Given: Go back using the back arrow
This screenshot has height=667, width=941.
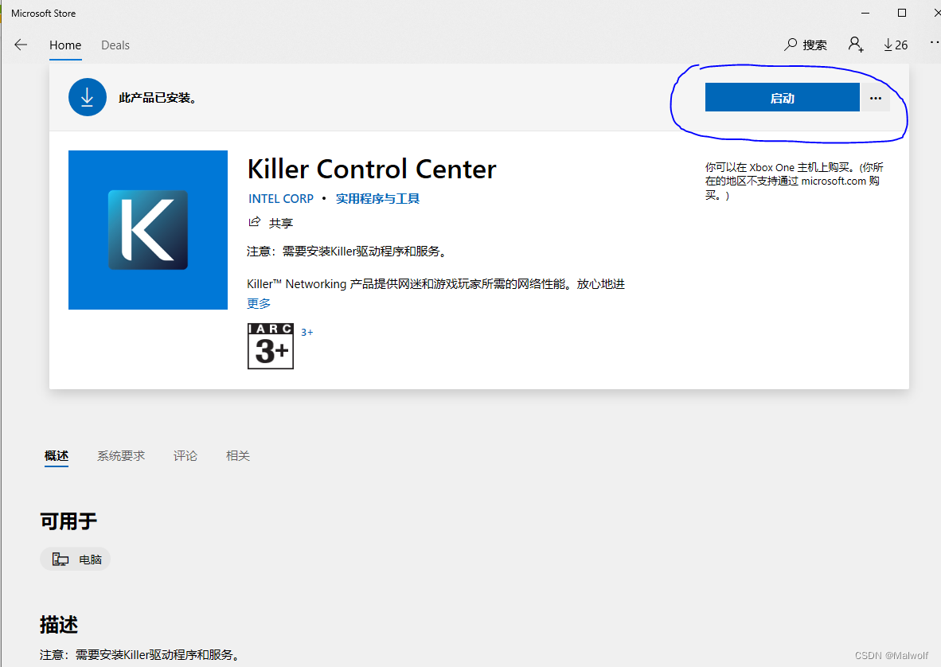Looking at the screenshot, I should (x=21, y=45).
